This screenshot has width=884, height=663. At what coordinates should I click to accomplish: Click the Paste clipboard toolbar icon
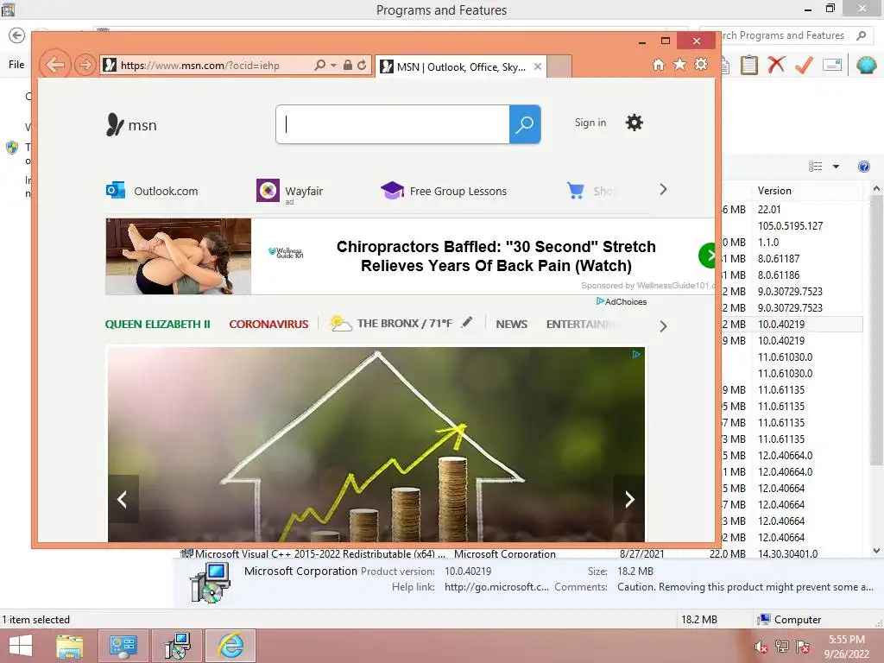pos(748,65)
